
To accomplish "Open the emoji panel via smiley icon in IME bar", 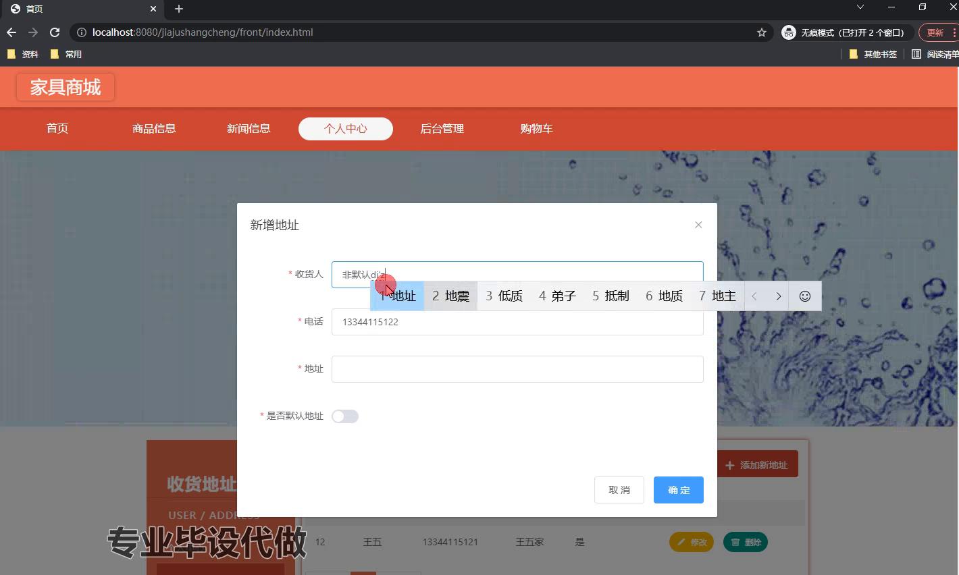I will (805, 296).
